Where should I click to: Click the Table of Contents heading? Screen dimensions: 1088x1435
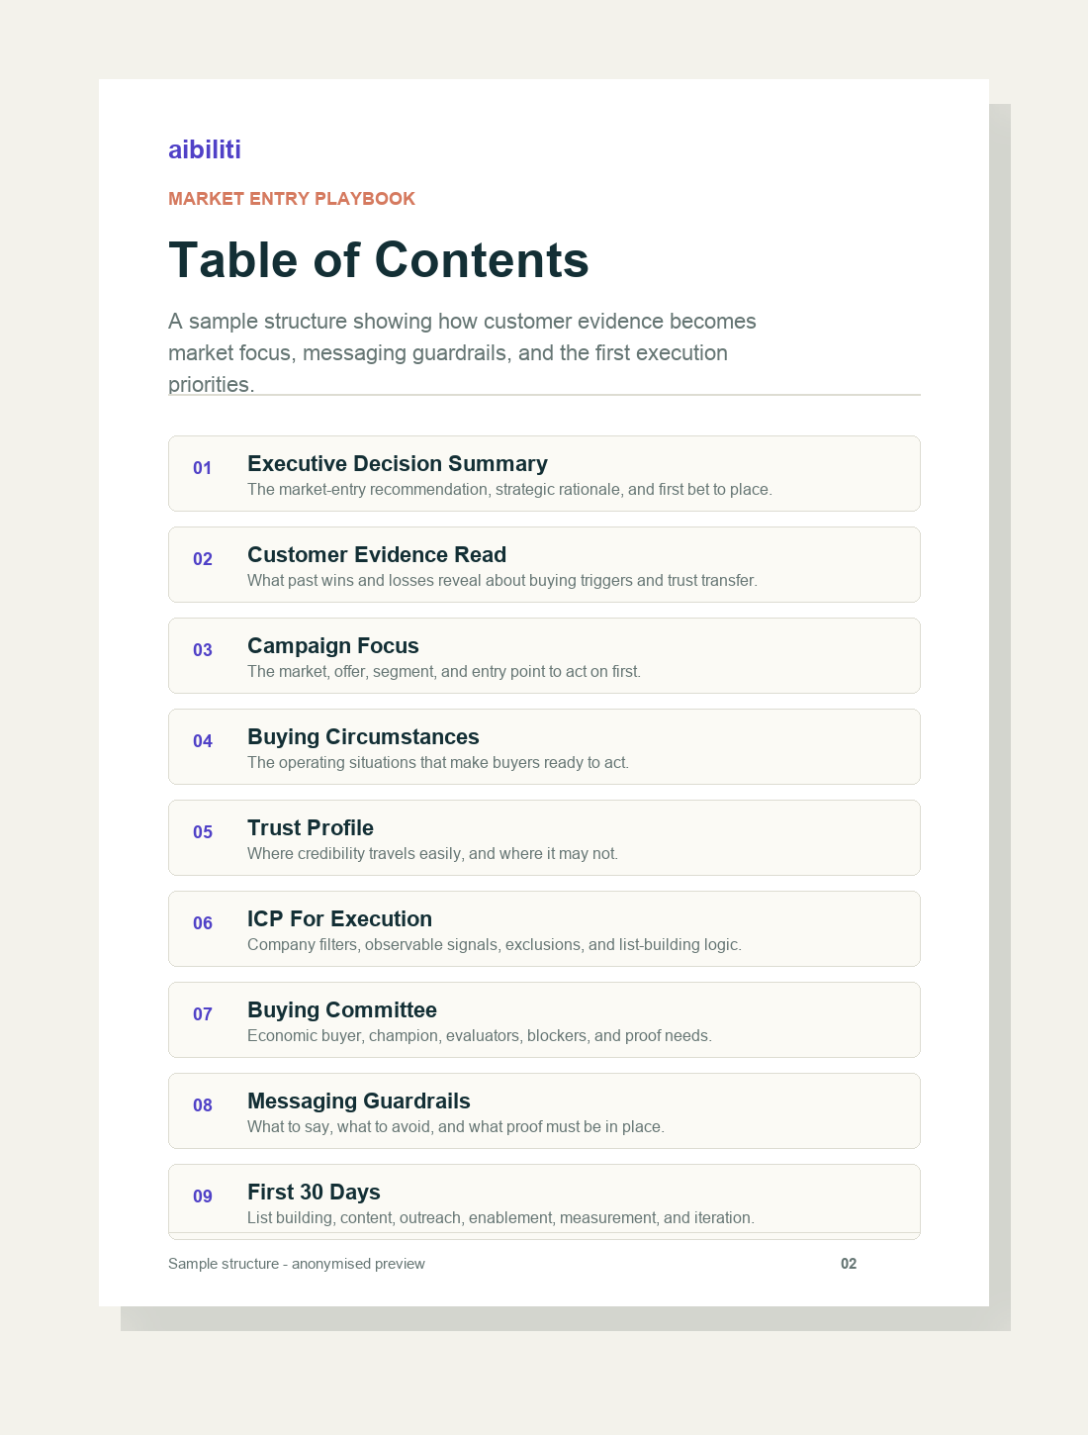[x=379, y=260]
